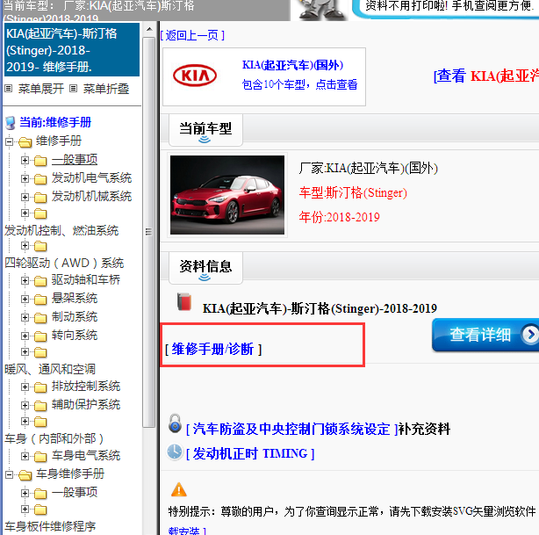Screen dimensions: 539x535
Task: Click 车型:斯汀格(Stinger) text
Action: pyautogui.click(x=353, y=192)
